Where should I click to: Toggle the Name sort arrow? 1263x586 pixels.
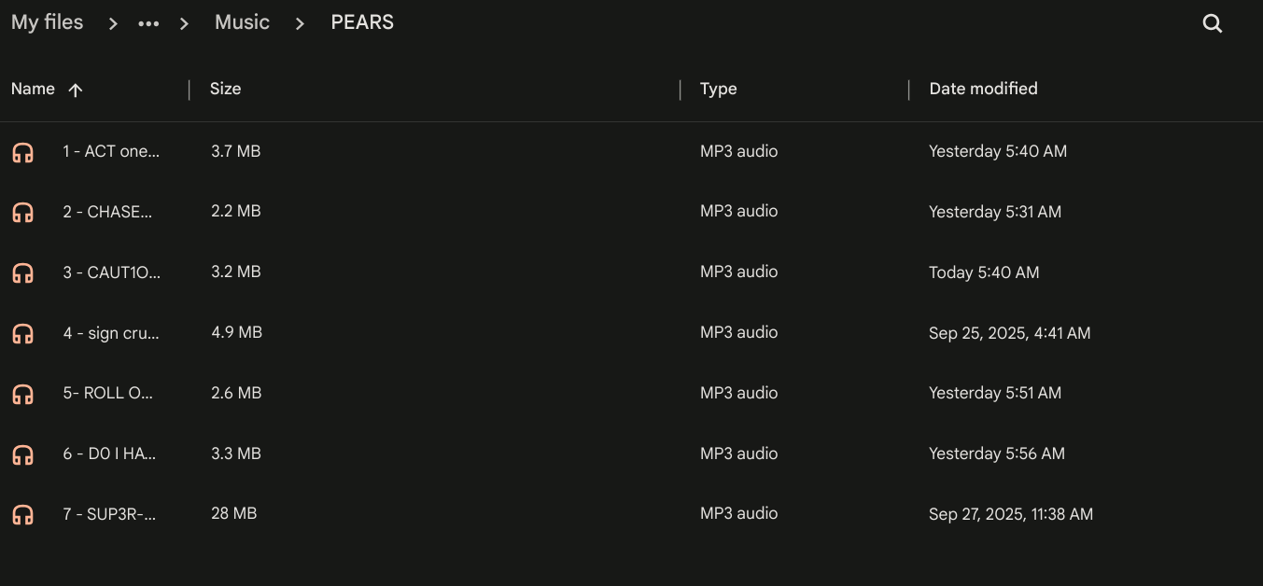[x=76, y=90]
